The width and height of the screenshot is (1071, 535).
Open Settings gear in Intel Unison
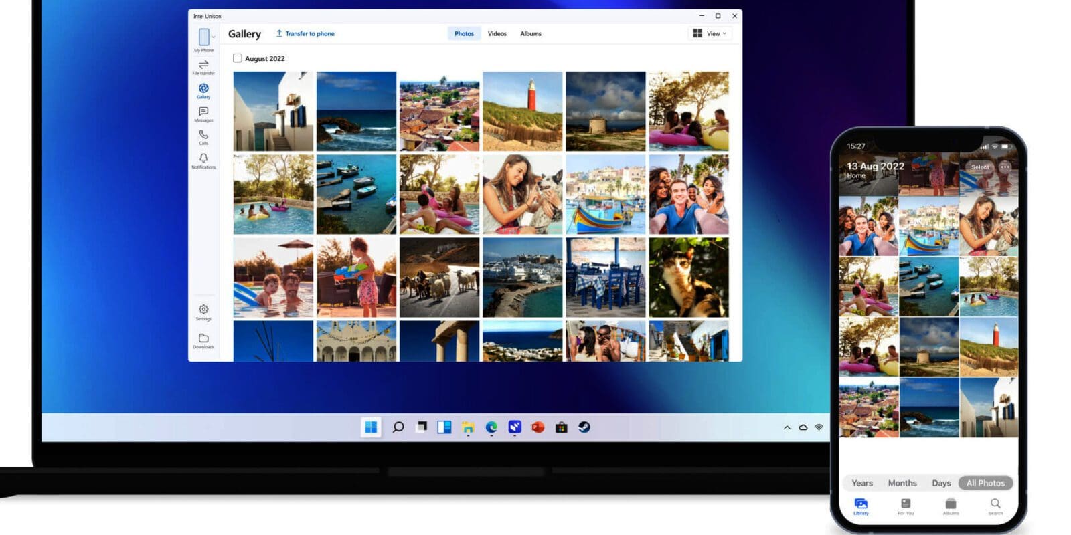203,310
